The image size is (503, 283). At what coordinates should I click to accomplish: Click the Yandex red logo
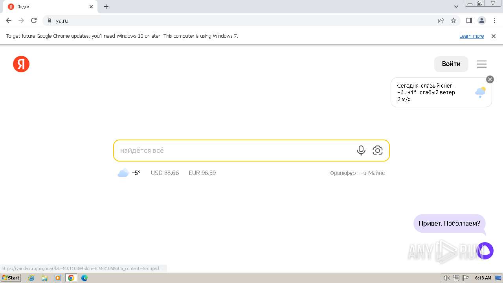[x=21, y=64]
